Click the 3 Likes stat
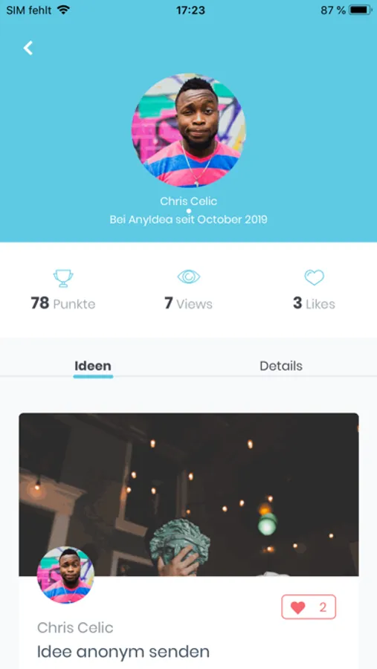 [315, 303]
